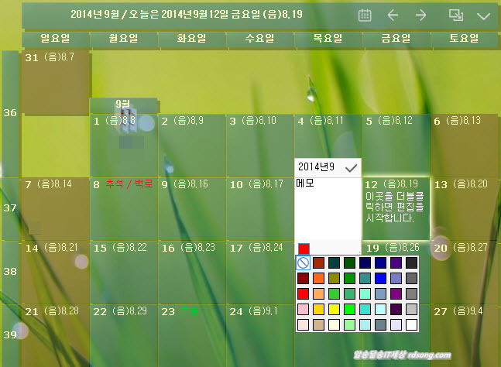501x367 pixels.
Task: Pick the bright red swatch in the palette
Action: (303, 293)
